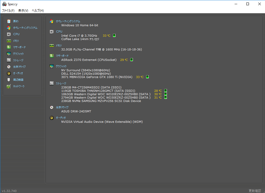Click the メモリ heading link in summary
This screenshot has width=265, height=193.
point(59,45)
